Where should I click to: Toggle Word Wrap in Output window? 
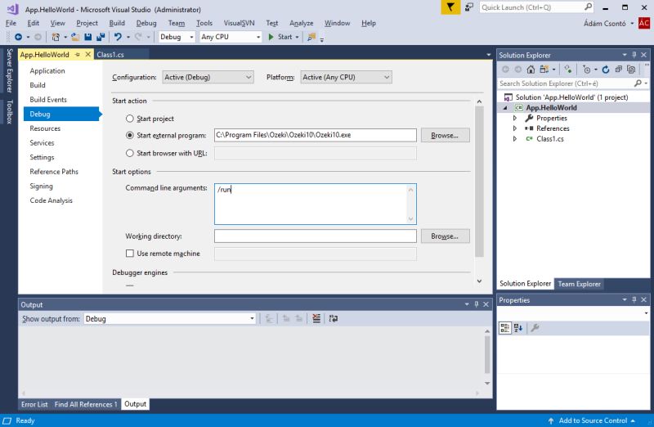coord(334,318)
